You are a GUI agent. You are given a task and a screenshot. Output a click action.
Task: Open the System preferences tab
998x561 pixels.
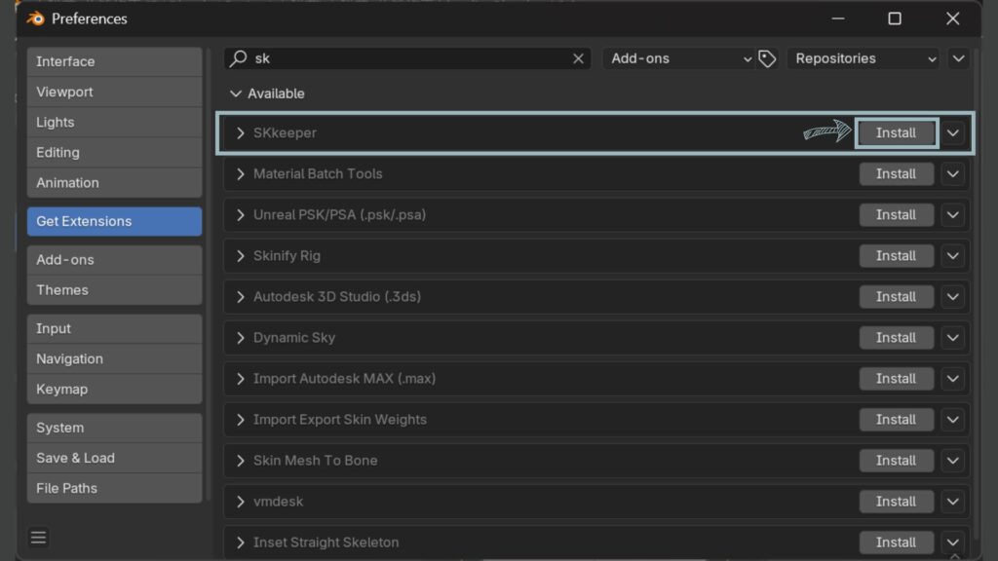click(x=115, y=428)
